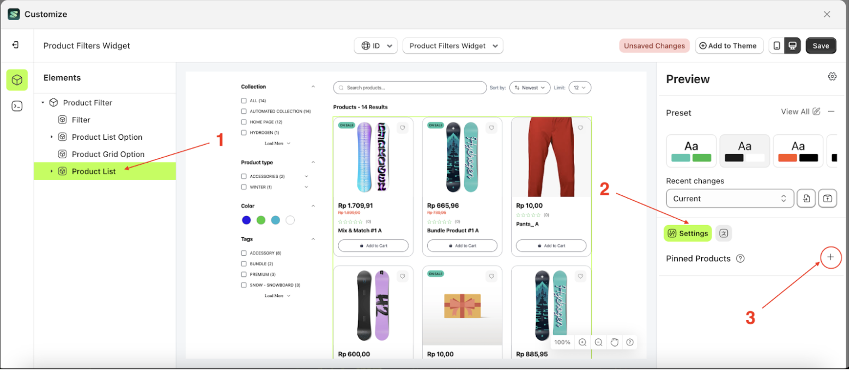Click the Save button

(x=821, y=46)
